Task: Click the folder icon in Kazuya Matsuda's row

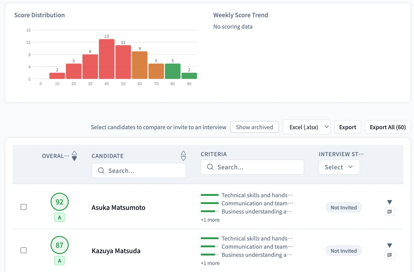Action: point(390,255)
